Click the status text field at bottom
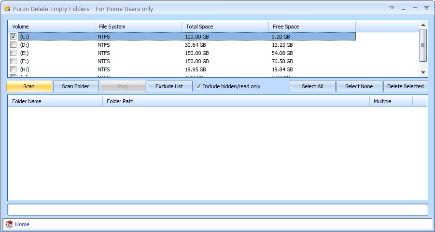435x232 pixels. [217, 210]
